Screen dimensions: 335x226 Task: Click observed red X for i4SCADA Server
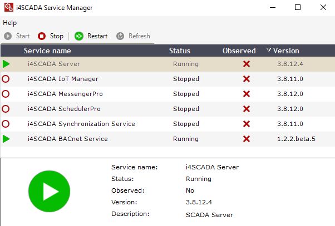pos(247,64)
